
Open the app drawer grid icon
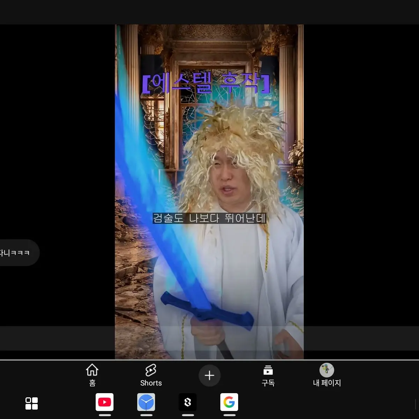pos(31,403)
